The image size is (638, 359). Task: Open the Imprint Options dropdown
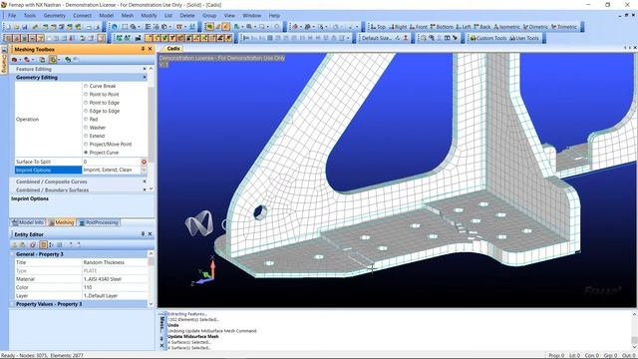coord(144,170)
